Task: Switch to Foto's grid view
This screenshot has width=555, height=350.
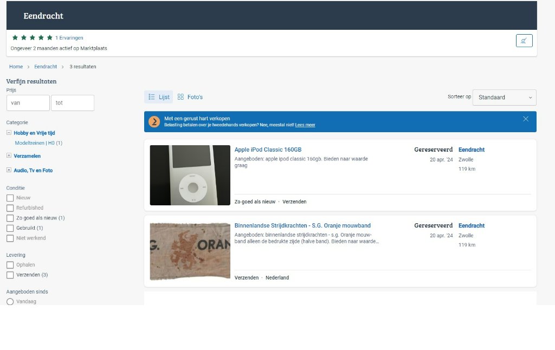Action: pyautogui.click(x=190, y=97)
